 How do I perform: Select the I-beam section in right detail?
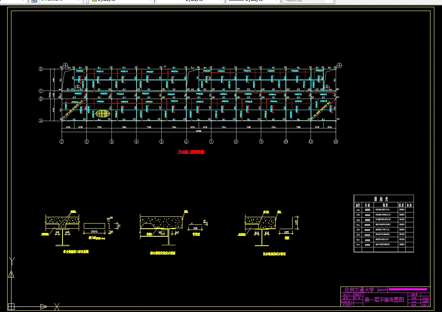coord(262,237)
